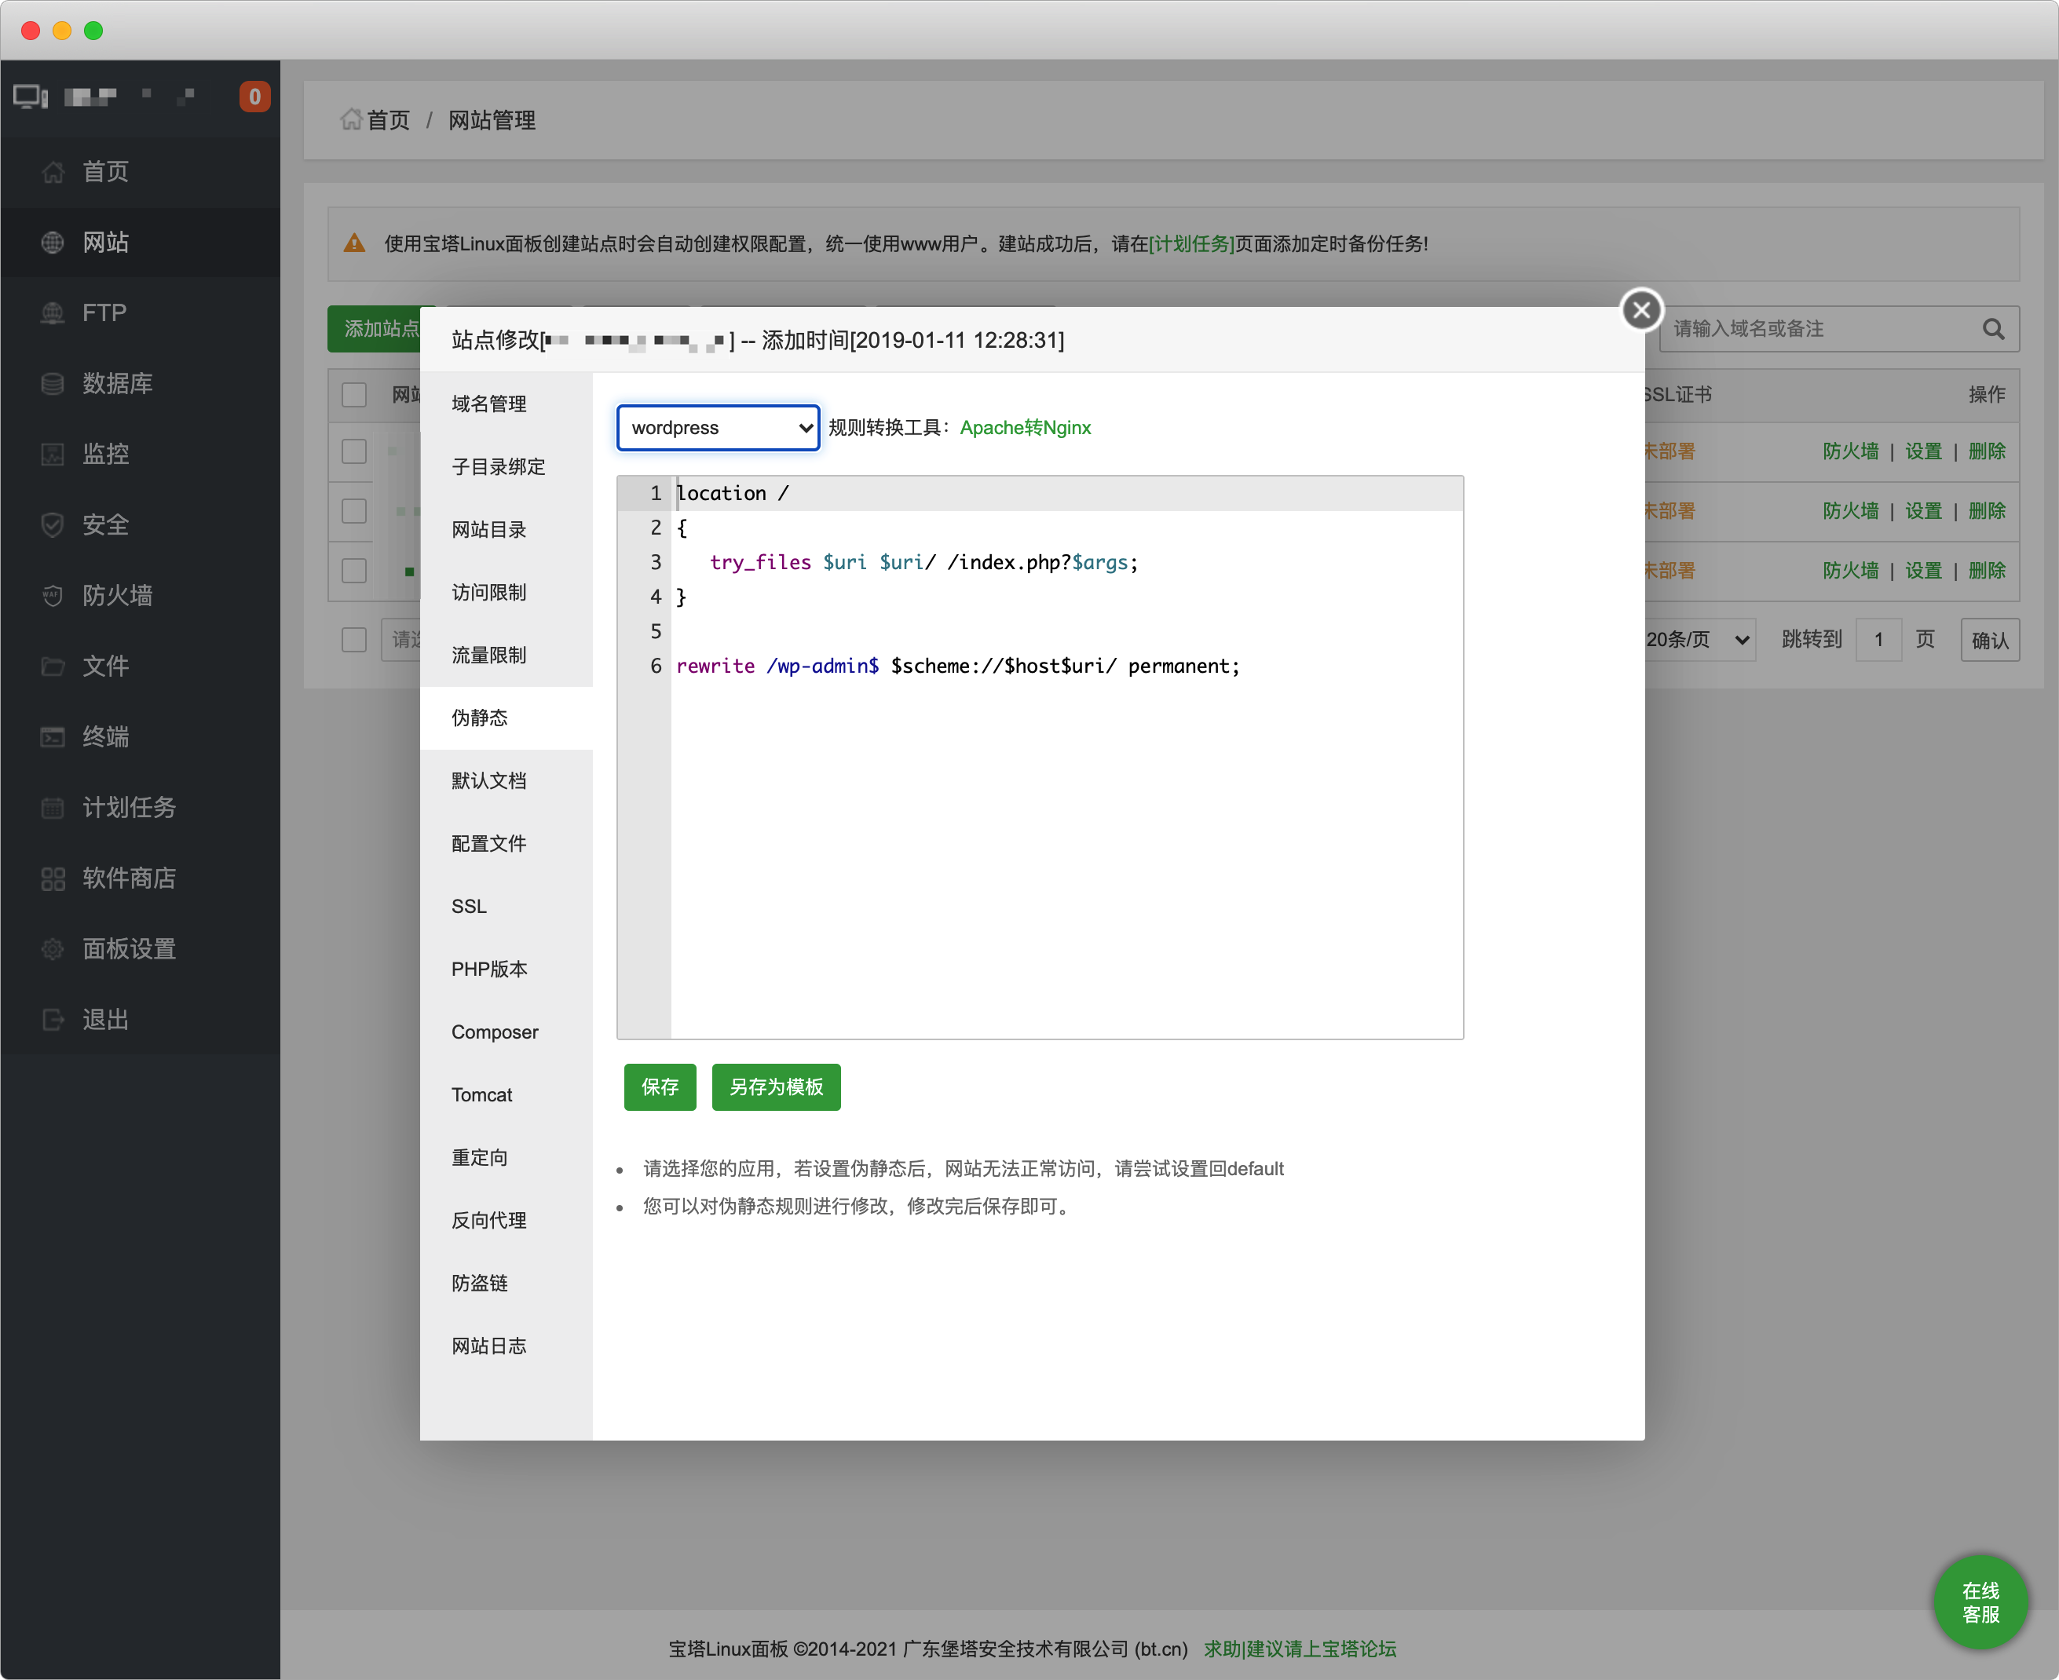Click line 6 rewrite rule in code editor
Viewport: 2059px width, 1680px height.
(x=957, y=666)
